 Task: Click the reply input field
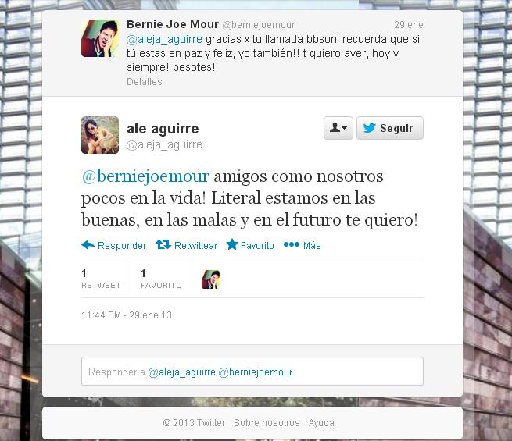tap(252, 372)
